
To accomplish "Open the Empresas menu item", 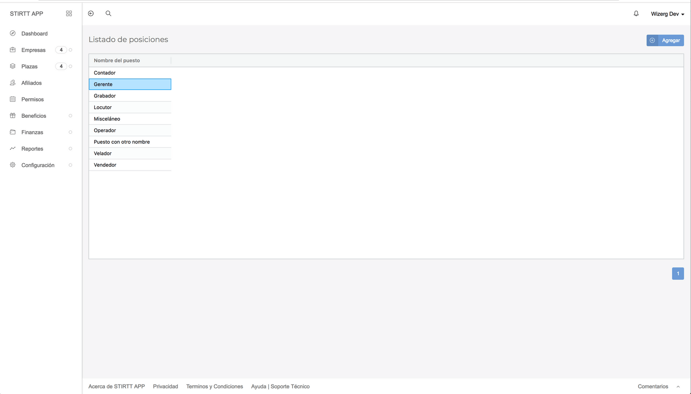I will coord(33,50).
